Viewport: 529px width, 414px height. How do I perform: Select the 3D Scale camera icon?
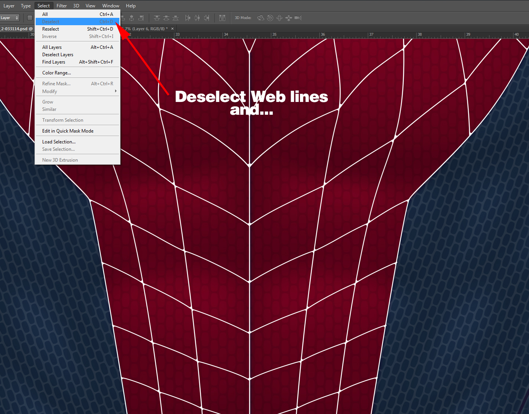[x=298, y=18]
